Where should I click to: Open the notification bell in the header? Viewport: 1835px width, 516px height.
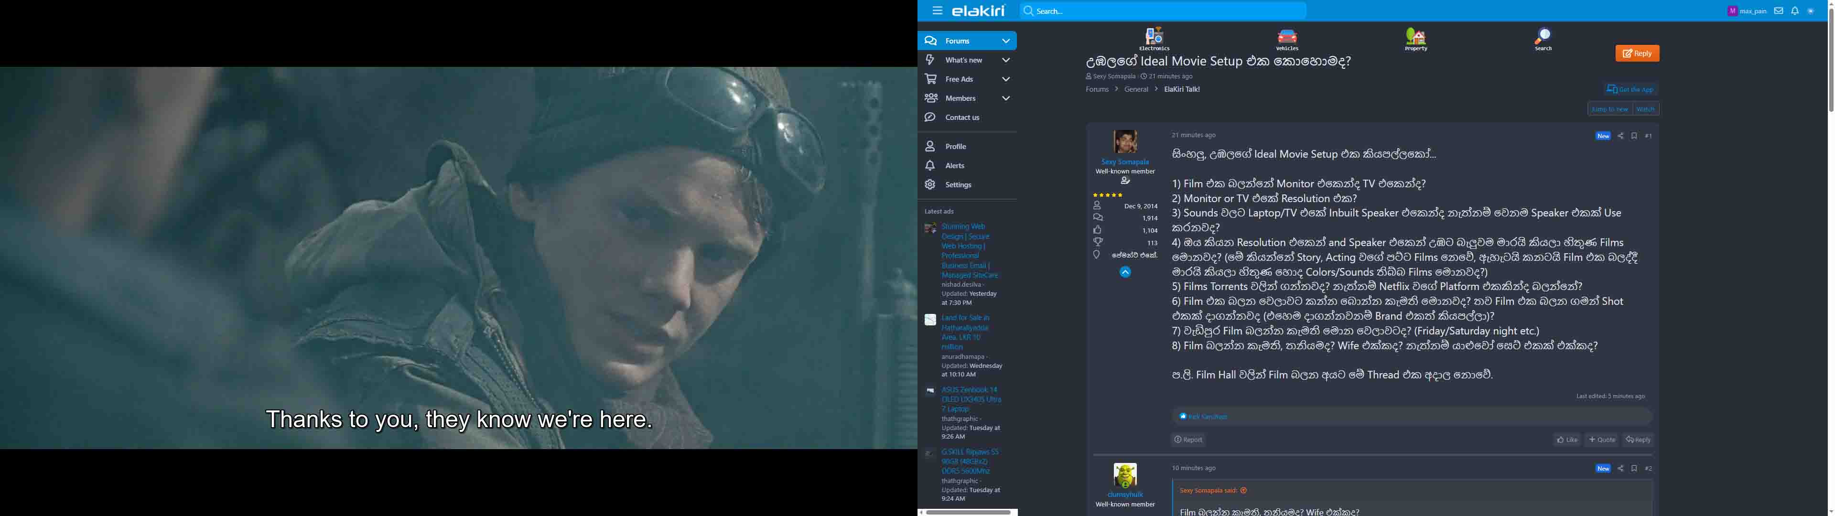[1795, 11]
